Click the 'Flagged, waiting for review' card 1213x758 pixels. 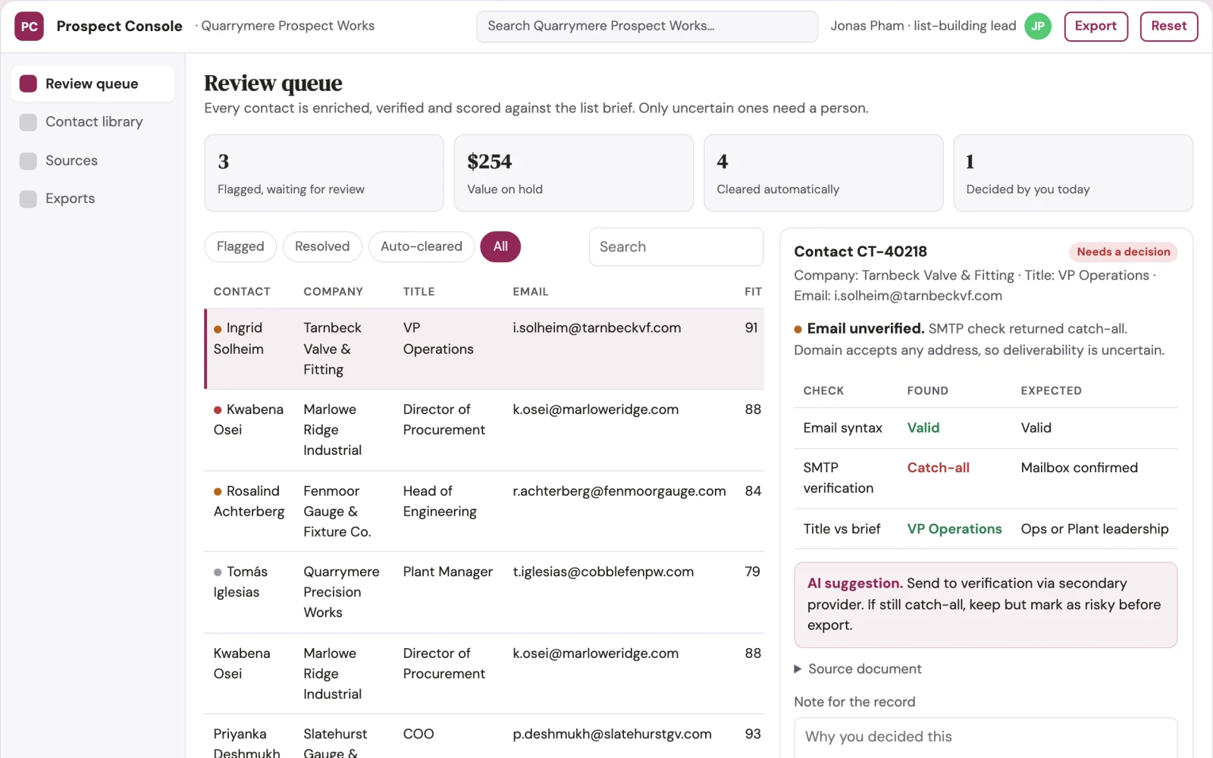click(x=324, y=173)
